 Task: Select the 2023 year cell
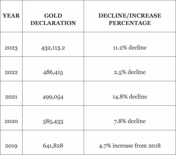click(x=11, y=48)
